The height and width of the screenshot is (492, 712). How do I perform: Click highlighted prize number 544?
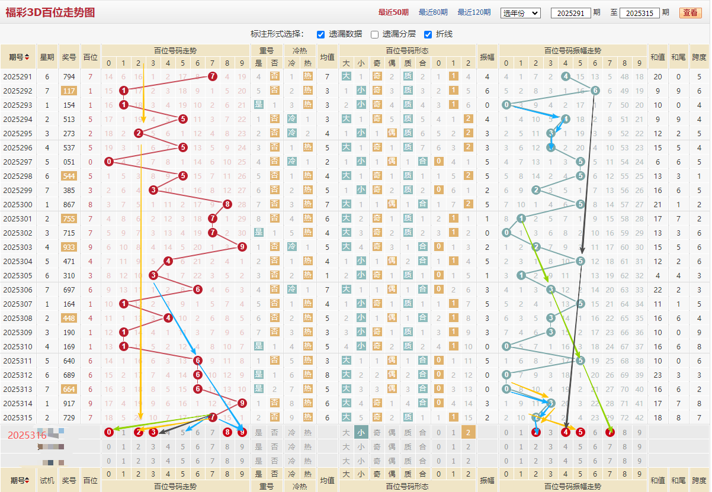[69, 176]
